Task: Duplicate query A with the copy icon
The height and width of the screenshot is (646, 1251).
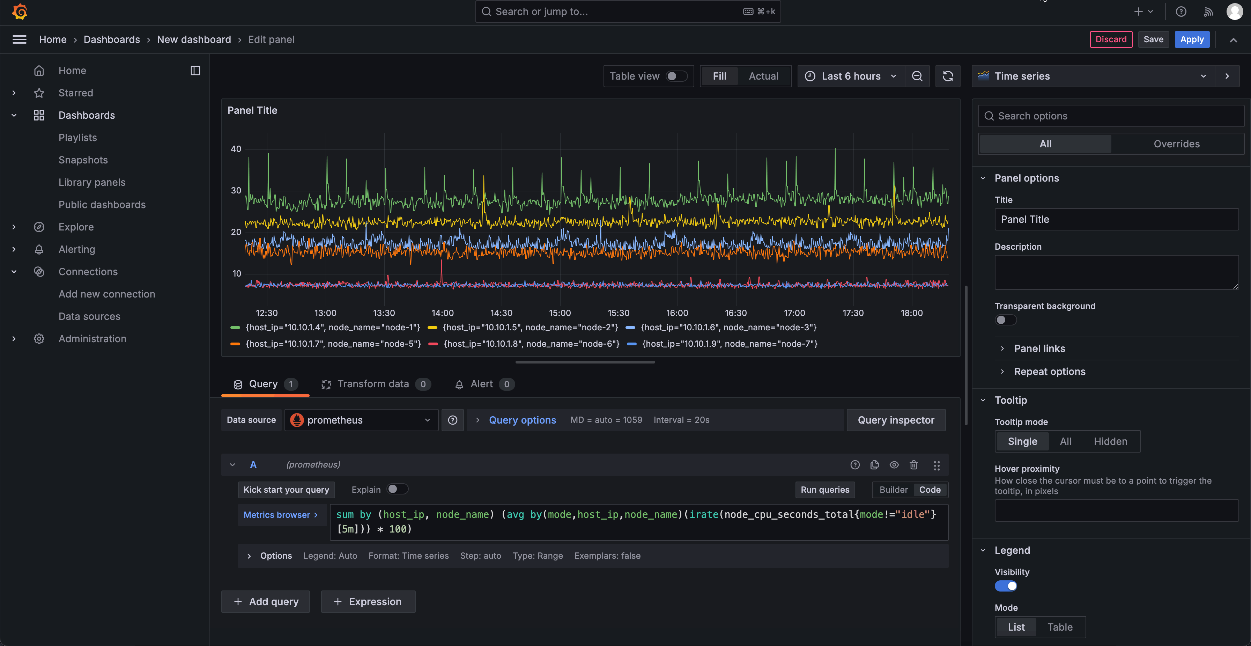Action: pyautogui.click(x=875, y=465)
